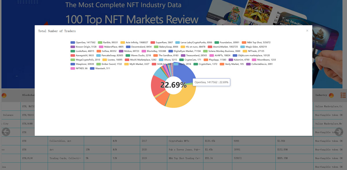Toggle CryptoCats legend entry
This screenshot has height=170, width=347.
[190, 60]
